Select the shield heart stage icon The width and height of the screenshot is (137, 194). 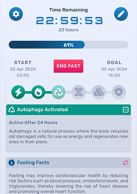coord(119,92)
